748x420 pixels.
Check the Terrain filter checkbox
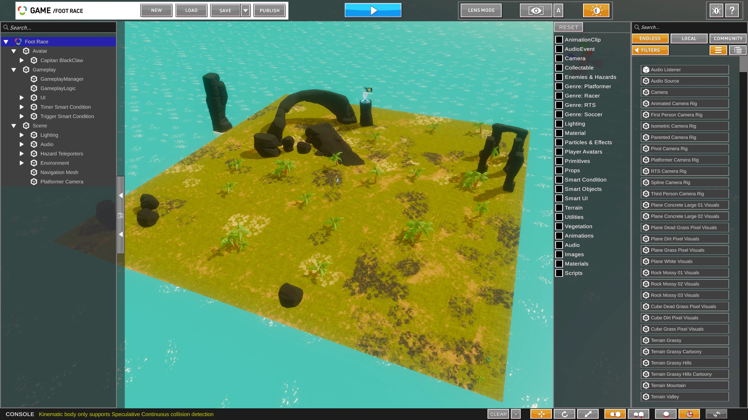[559, 208]
